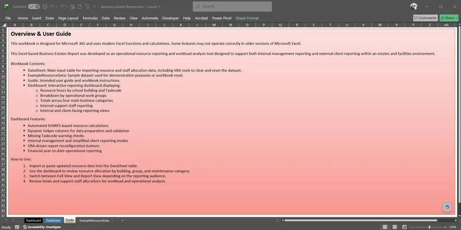
Task: Open the Undo history dropdown arrow
Action: [x=56, y=6]
